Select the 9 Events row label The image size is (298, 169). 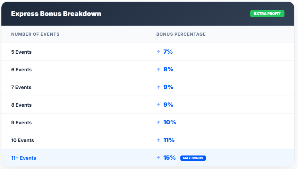[x=21, y=123]
